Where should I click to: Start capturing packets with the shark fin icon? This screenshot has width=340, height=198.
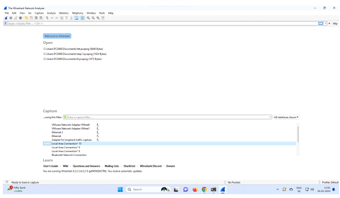[x=6, y=18]
